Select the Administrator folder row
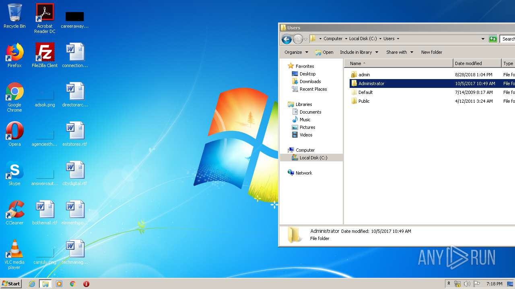Screen dimensions: 515x289 click(x=432, y=83)
